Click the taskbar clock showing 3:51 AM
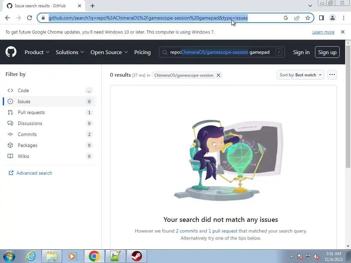Screen dimensions: 351x263 334,256
